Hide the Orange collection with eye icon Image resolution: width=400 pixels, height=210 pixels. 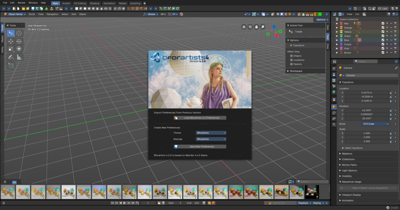coord(391,28)
